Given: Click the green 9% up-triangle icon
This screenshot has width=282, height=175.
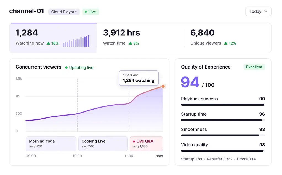Looking at the screenshot, I should (131, 43).
